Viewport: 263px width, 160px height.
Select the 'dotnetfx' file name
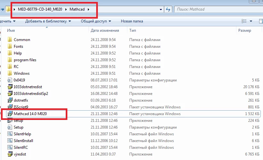coord(21,100)
